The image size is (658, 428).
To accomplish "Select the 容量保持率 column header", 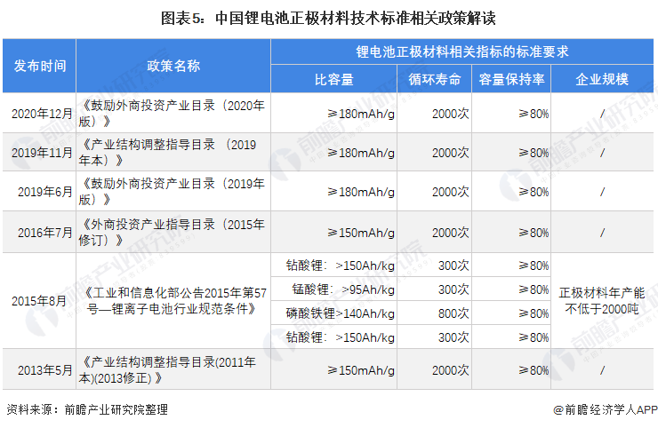I will [511, 79].
